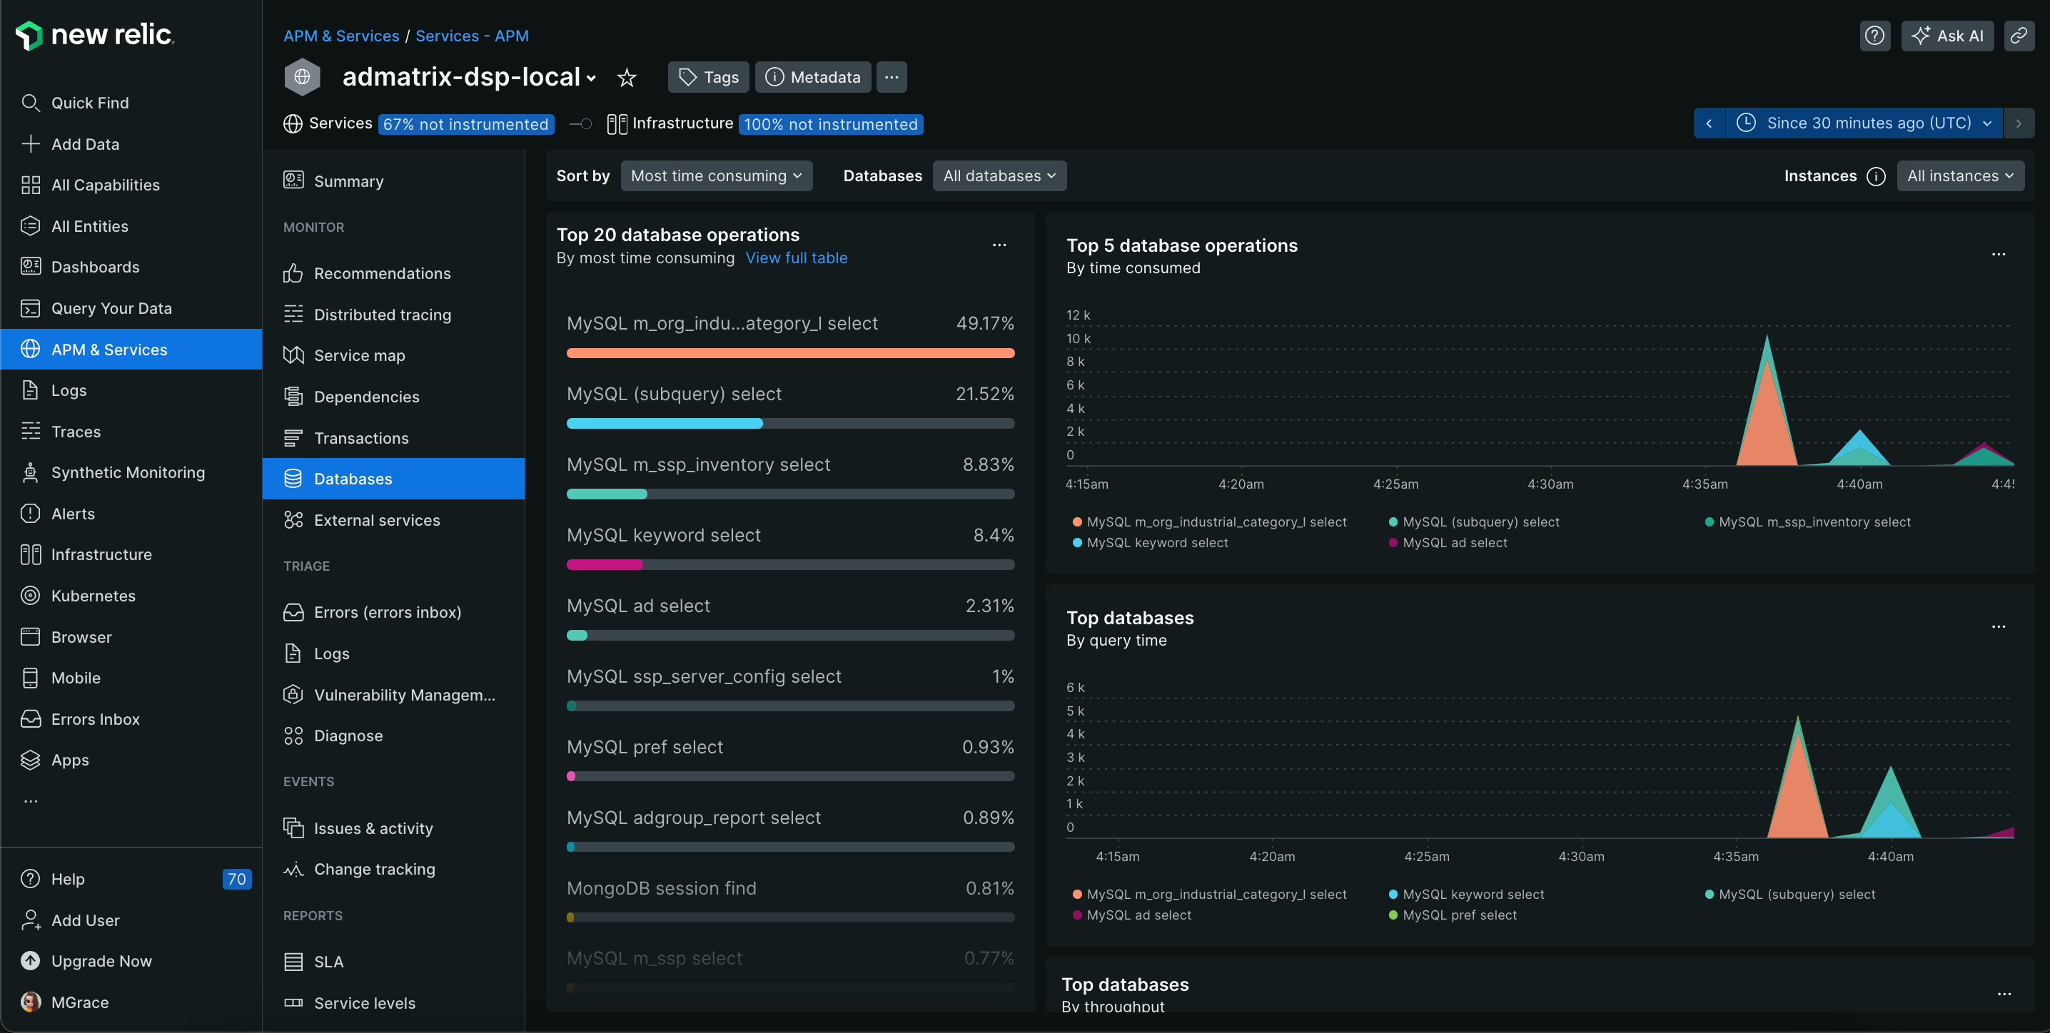Image resolution: width=2050 pixels, height=1033 pixels.
Task: Click the Databases icon in sidebar
Action: click(x=291, y=478)
